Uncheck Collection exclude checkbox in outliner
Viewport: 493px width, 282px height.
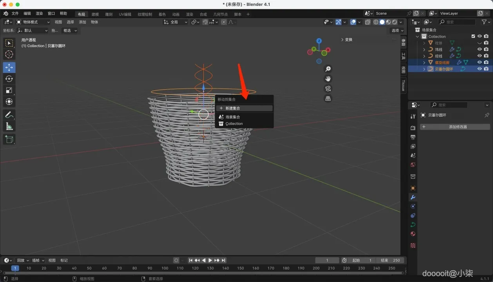pyautogui.click(x=473, y=36)
